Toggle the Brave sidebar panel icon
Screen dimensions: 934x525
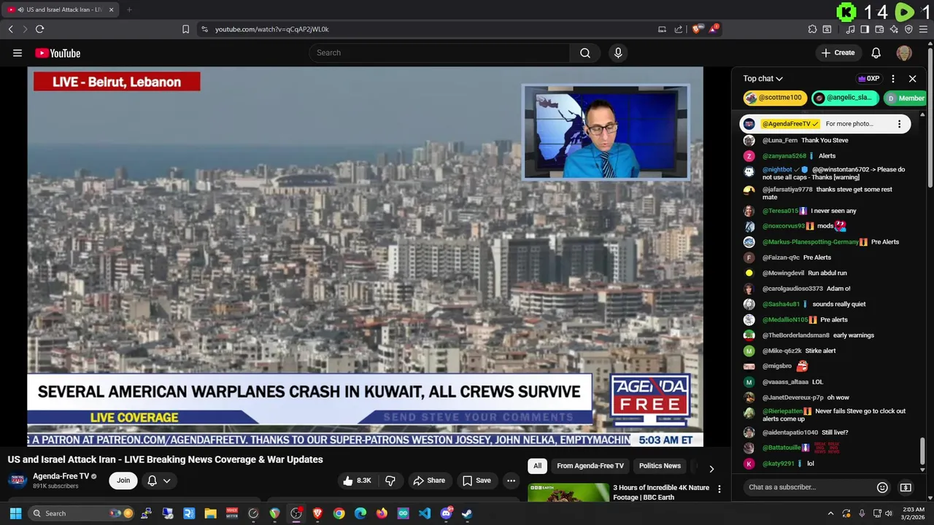coord(865,29)
